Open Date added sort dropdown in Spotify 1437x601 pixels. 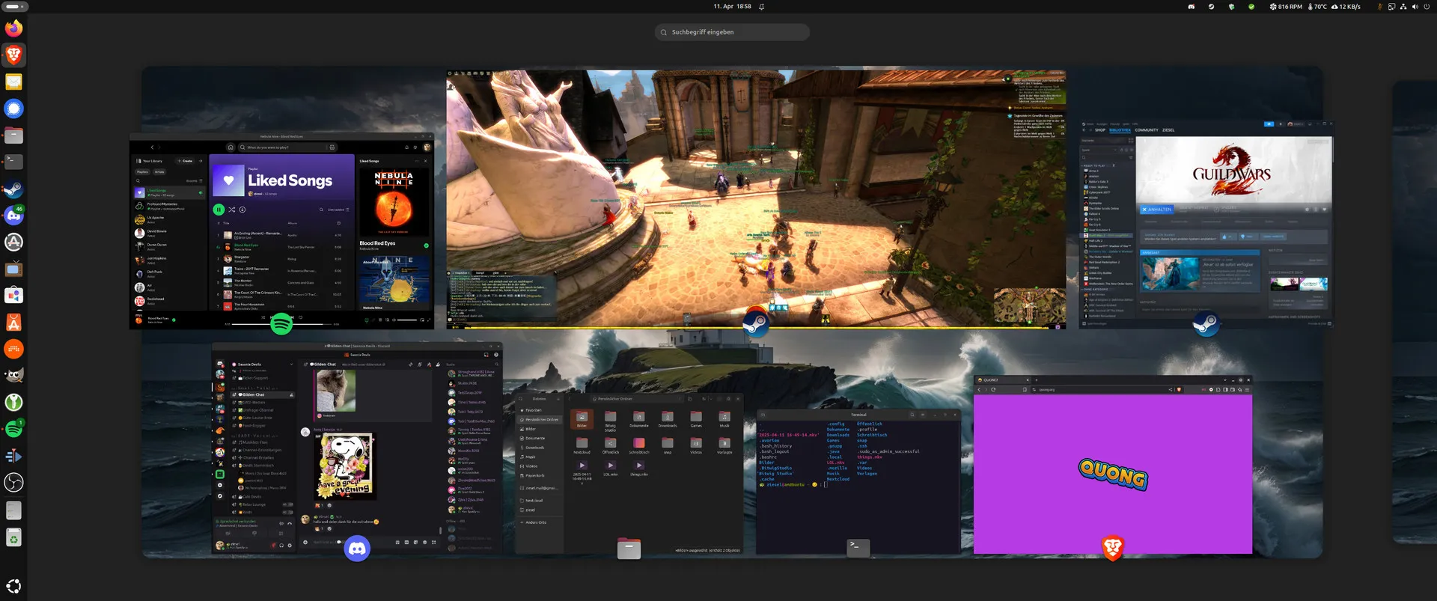point(338,210)
